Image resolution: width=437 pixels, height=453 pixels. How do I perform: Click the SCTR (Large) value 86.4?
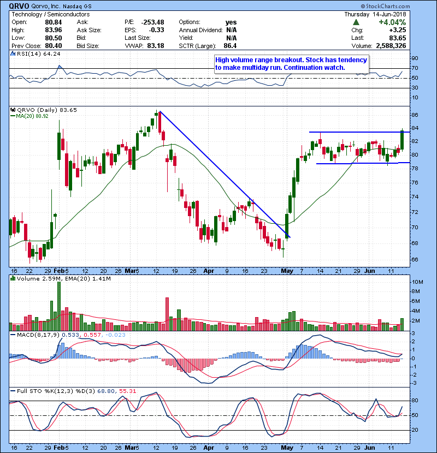(230, 46)
